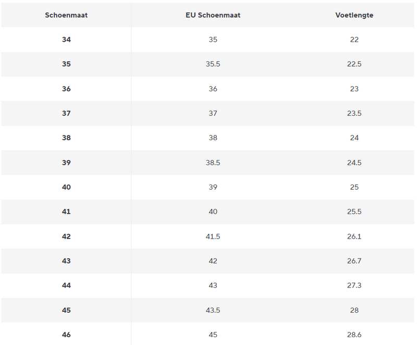The height and width of the screenshot is (345, 417).
Task: Select foot length 26.7 cell
Action: pos(354,261)
